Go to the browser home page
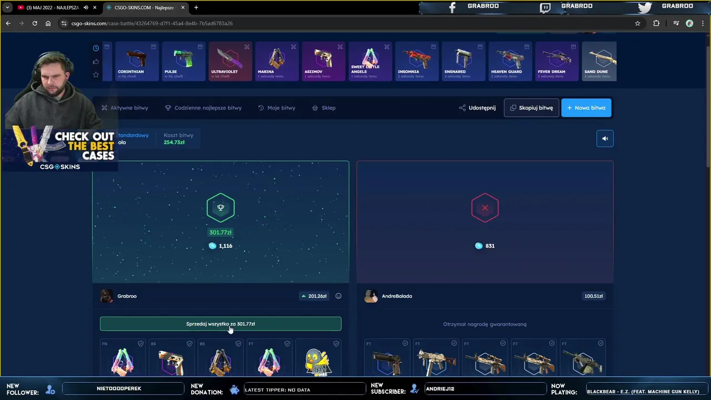Screen dimensions: 711x400 pyautogui.click(x=48, y=23)
